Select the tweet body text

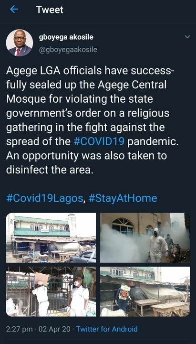click(92, 121)
